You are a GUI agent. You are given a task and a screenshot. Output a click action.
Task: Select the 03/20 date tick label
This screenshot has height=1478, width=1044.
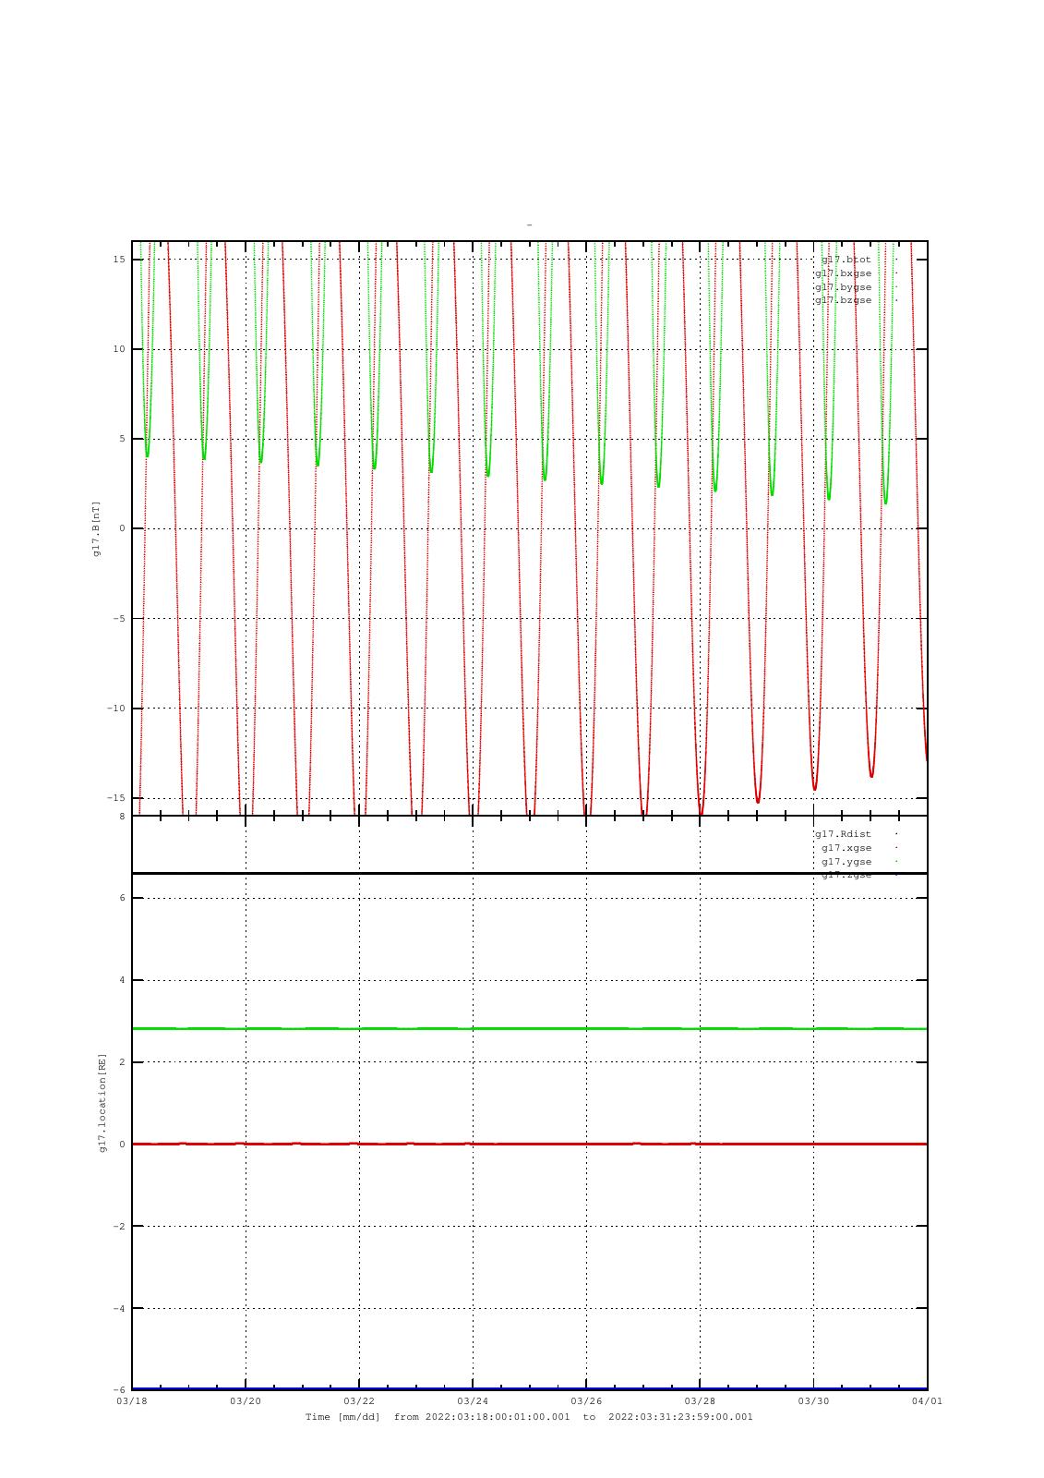coord(246,1401)
